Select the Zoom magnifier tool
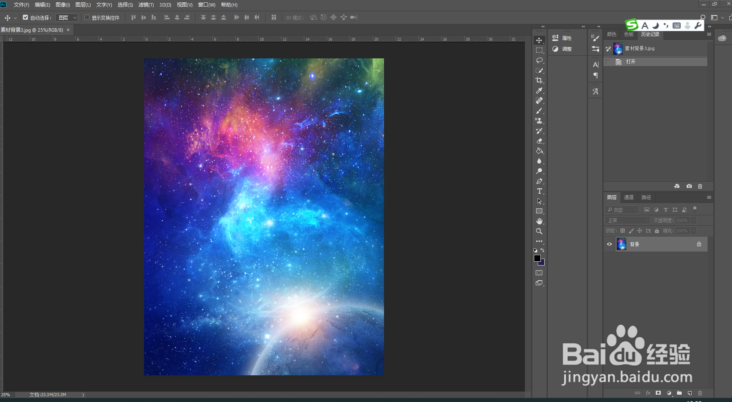The height and width of the screenshot is (402, 732). (x=539, y=231)
